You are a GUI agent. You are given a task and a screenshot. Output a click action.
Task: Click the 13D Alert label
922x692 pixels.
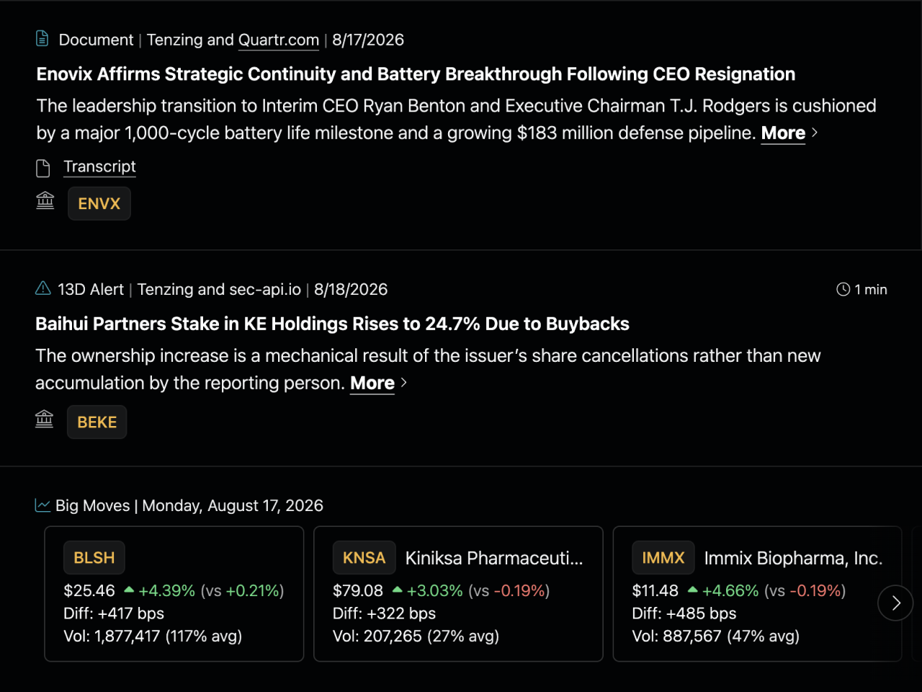pyautogui.click(x=91, y=290)
